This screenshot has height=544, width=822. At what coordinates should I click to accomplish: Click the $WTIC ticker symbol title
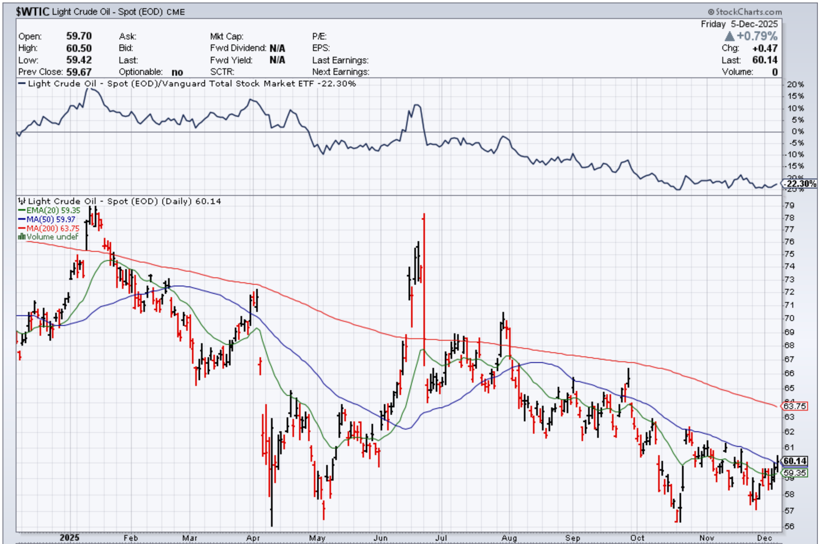click(33, 12)
